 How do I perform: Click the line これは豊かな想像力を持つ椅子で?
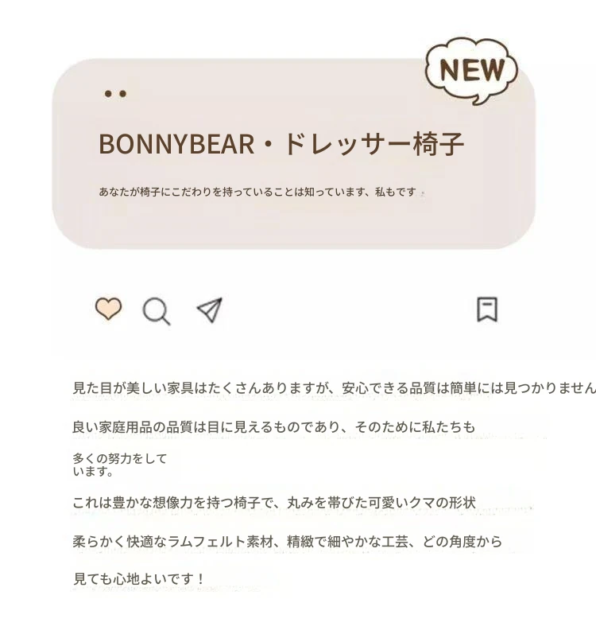point(274,502)
